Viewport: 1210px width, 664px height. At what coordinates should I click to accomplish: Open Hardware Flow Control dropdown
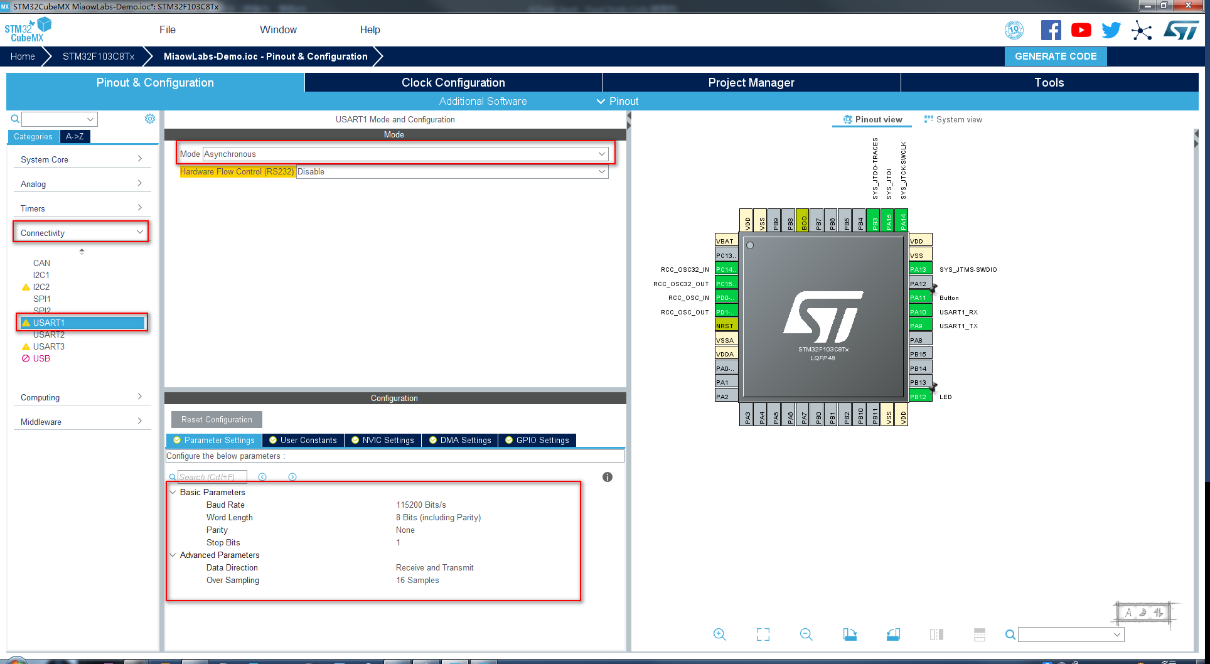452,171
